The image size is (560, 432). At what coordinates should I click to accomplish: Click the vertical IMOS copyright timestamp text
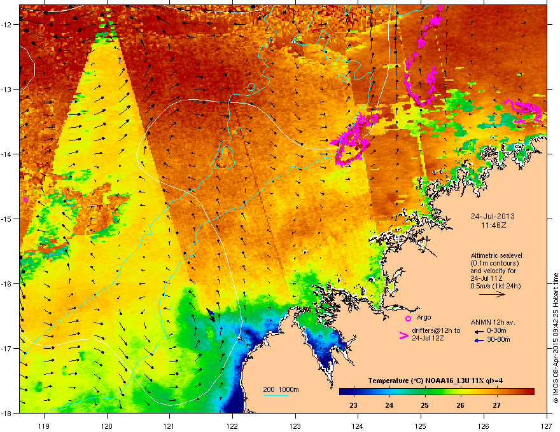pos(556,338)
